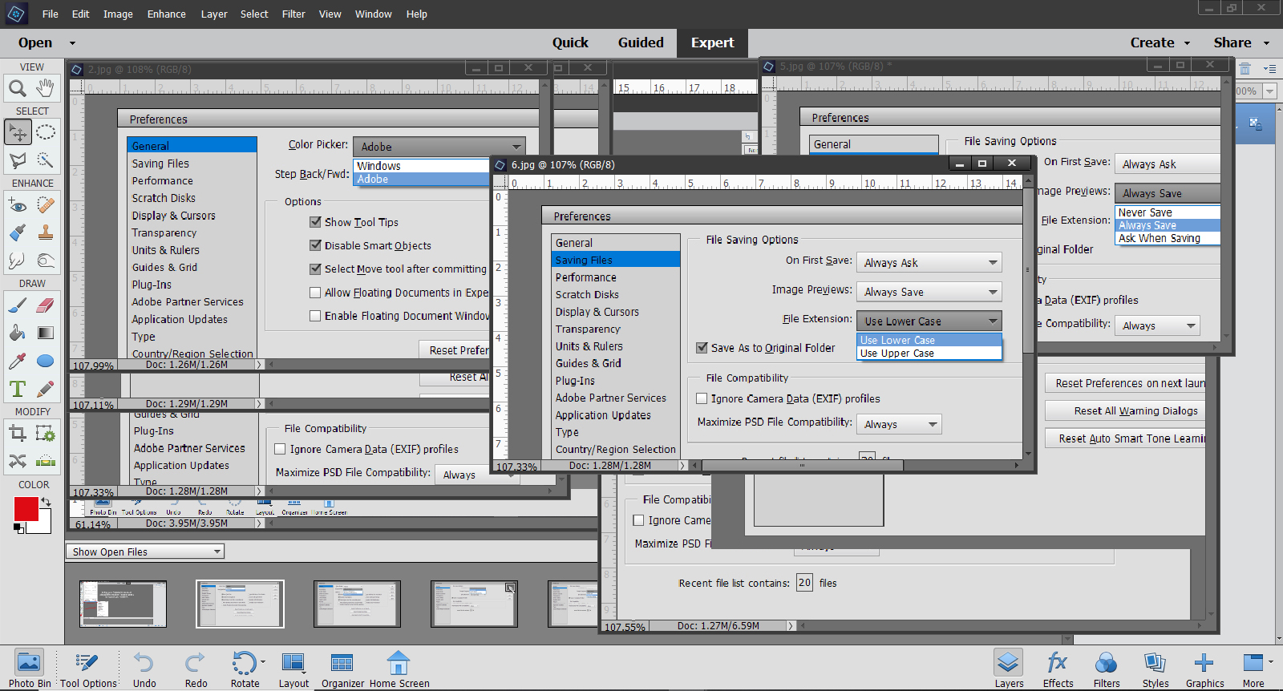
Task: Enable Allow Floating Documents checkbox in 2.jpg
Action: 315,293
